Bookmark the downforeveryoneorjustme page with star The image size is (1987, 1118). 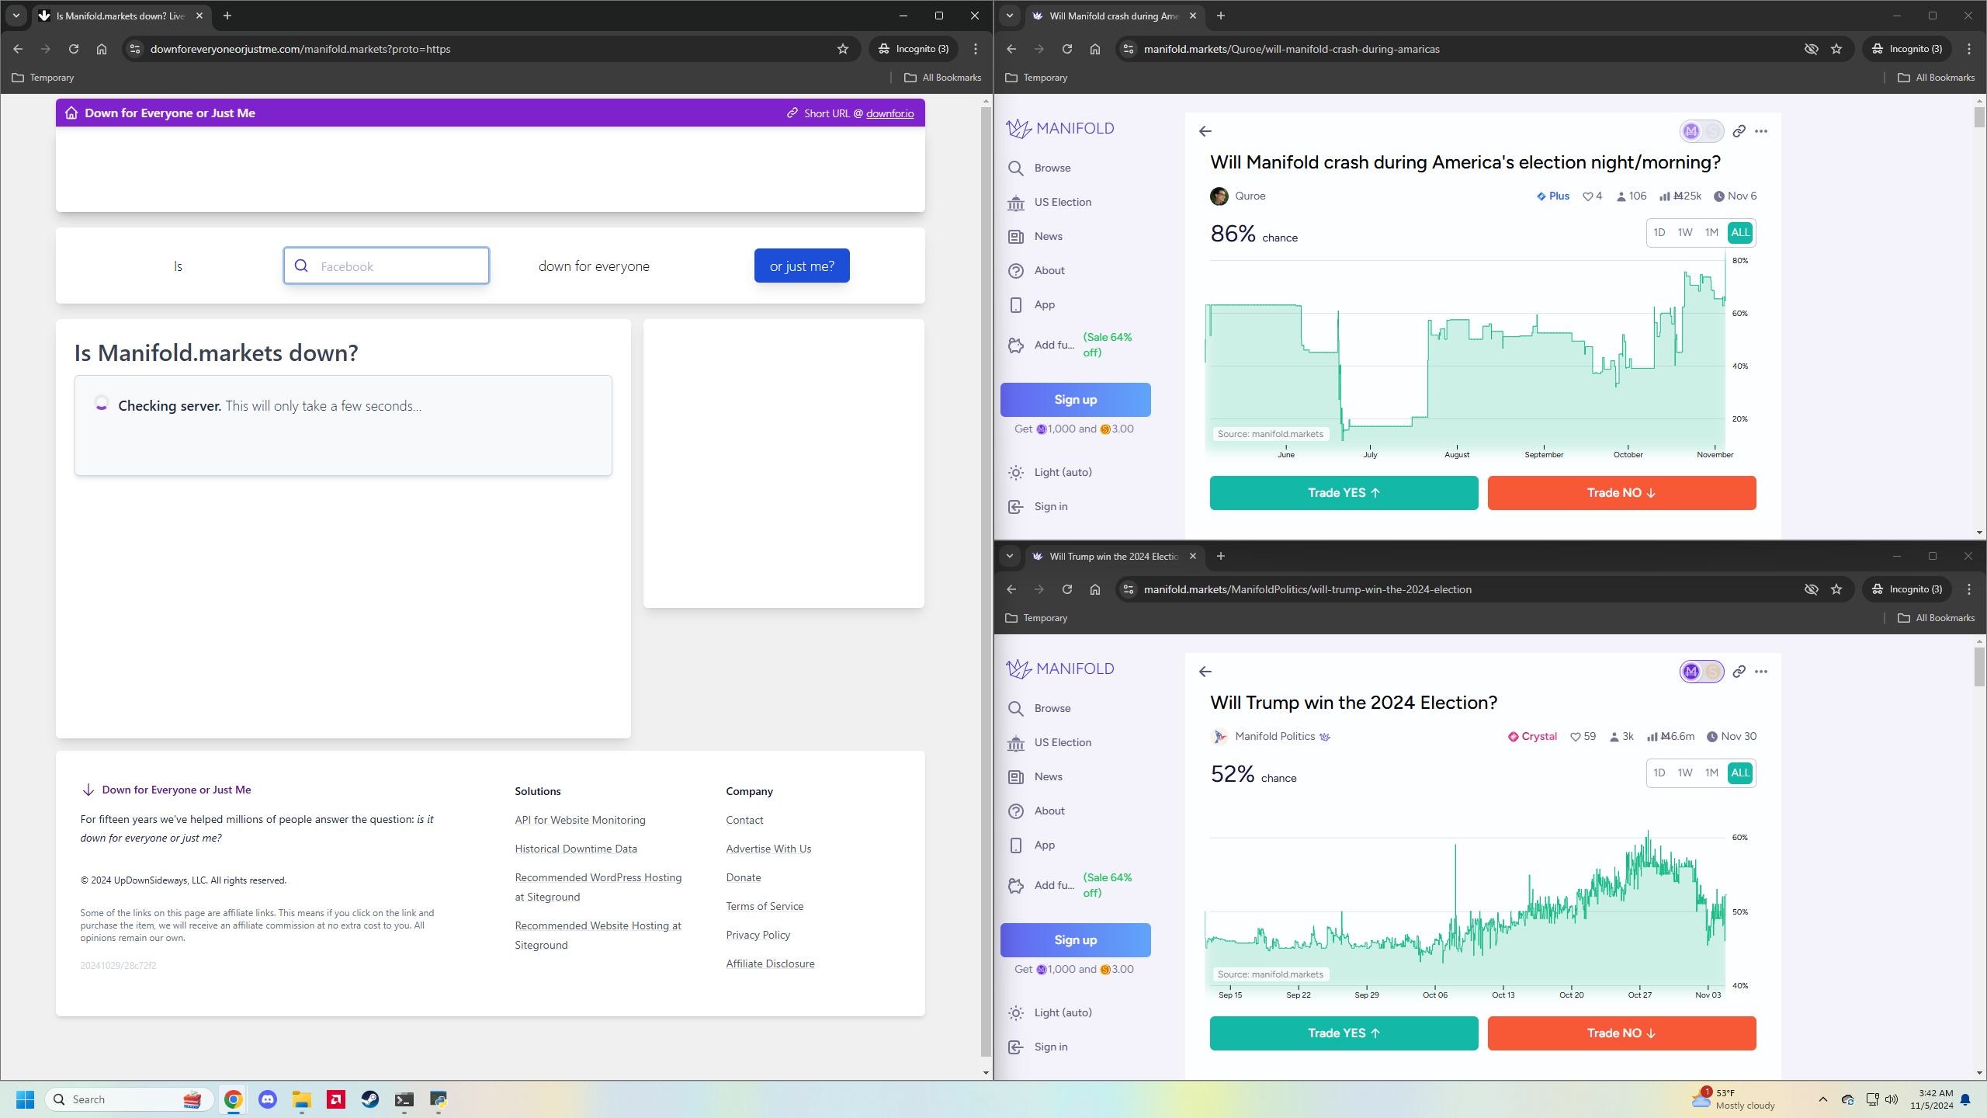(x=843, y=49)
